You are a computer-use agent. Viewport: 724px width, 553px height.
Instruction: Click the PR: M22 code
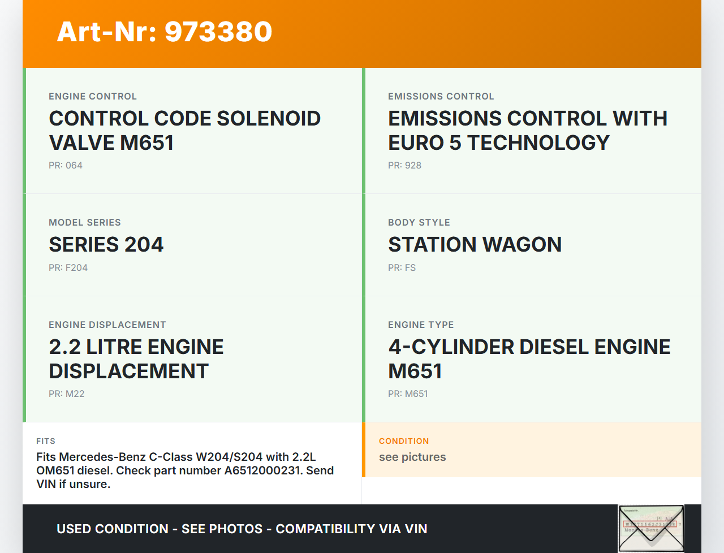[66, 394]
